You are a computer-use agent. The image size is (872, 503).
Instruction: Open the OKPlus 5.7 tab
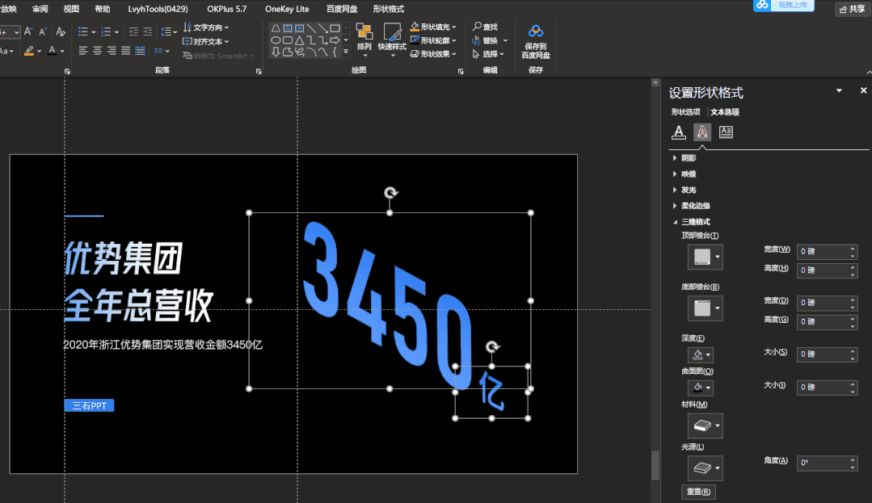click(227, 9)
